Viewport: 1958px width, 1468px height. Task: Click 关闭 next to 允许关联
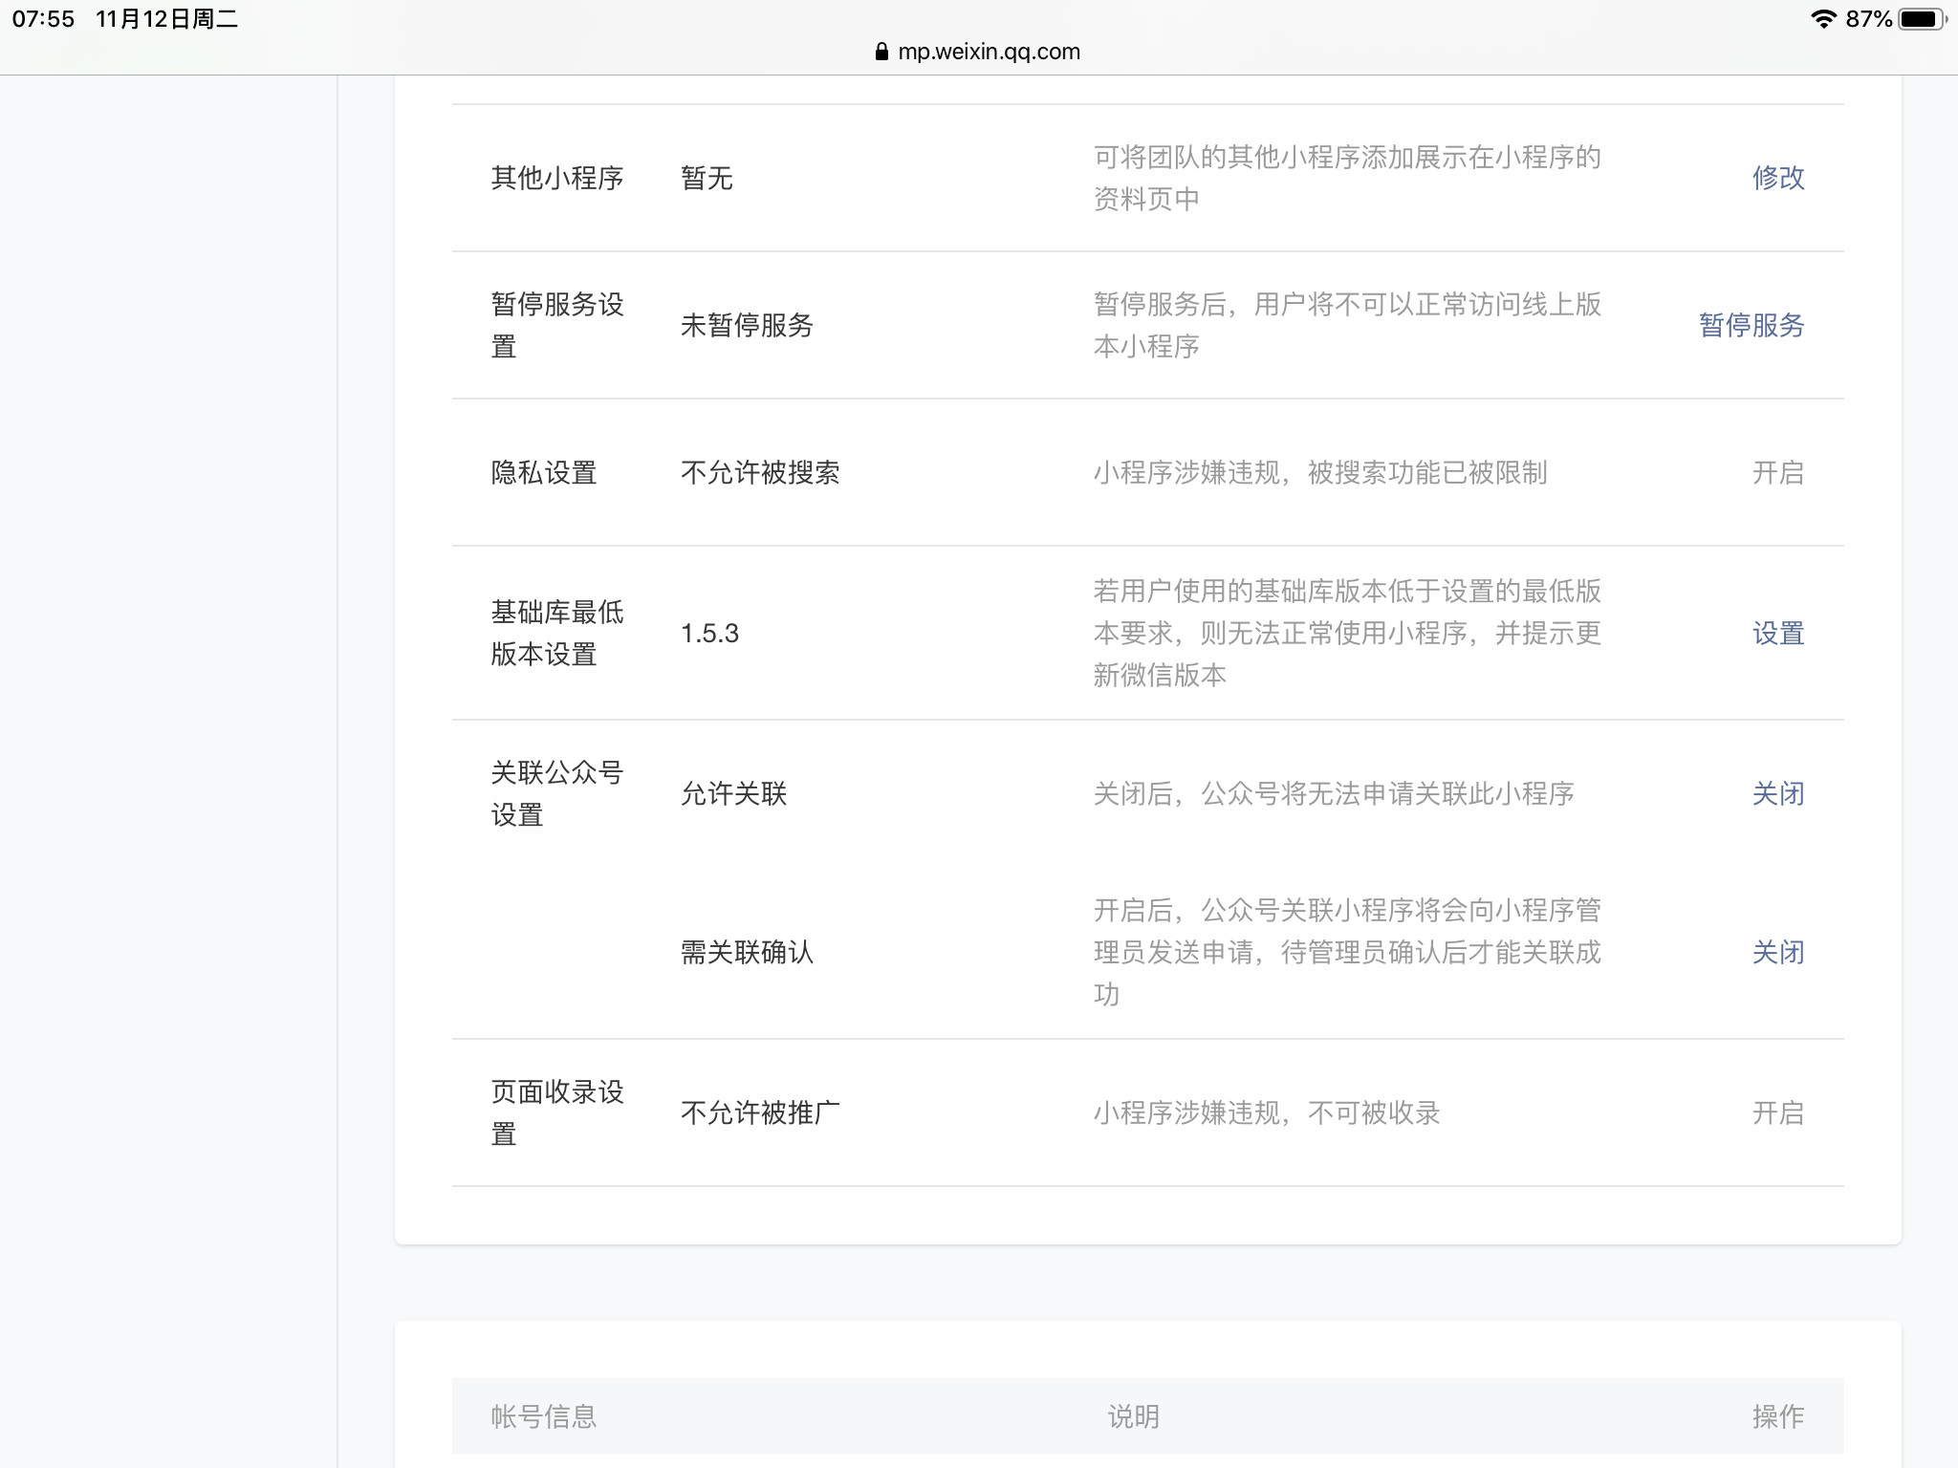point(1777,793)
